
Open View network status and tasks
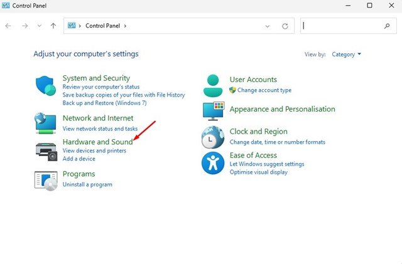pyautogui.click(x=100, y=129)
